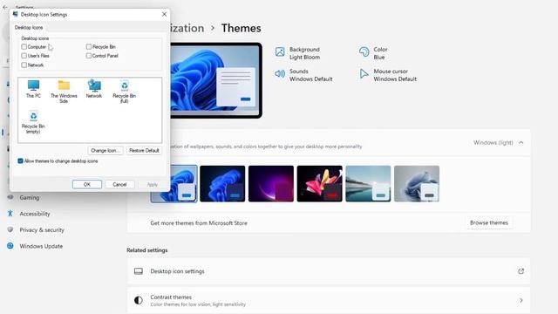The height and width of the screenshot is (314, 558).
Task: Open Privacy & security in sidebar
Action: pyautogui.click(x=42, y=230)
